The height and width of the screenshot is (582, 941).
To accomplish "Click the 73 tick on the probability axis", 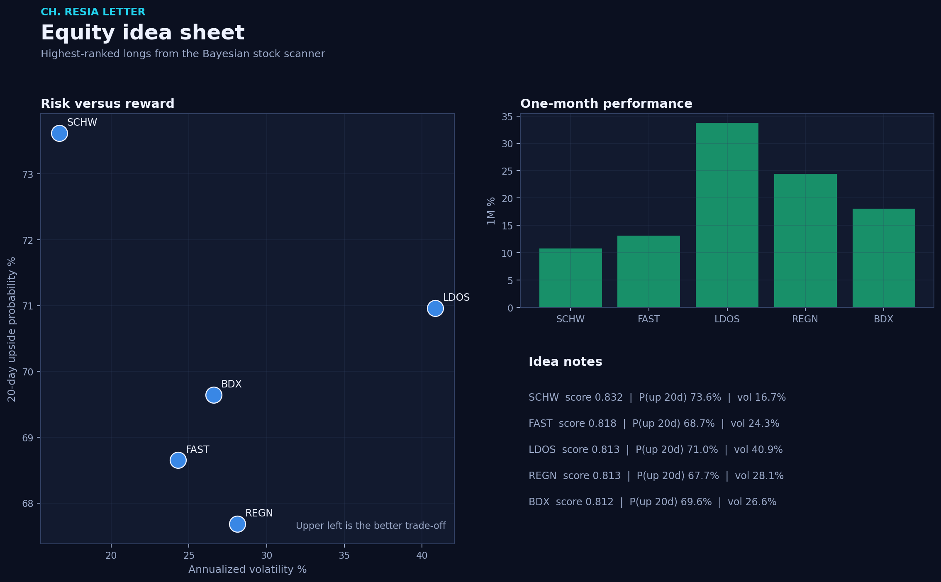I will 28,175.
